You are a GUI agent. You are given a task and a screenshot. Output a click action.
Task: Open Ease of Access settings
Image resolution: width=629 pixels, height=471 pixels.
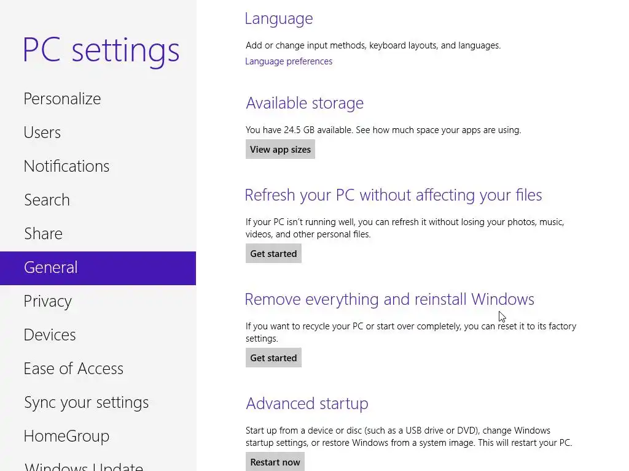(74, 369)
